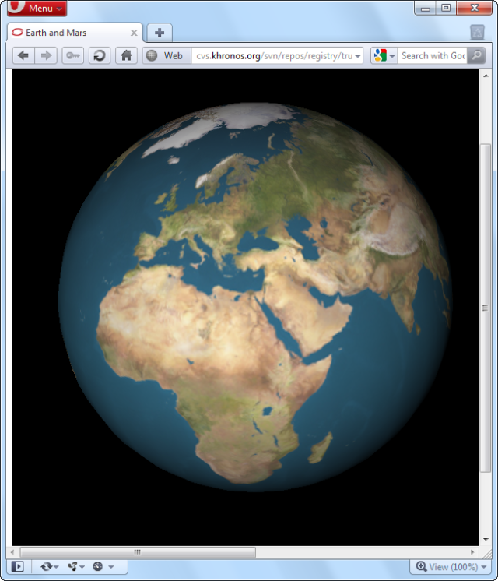Viewport: 498px width, 581px height.
Task: Click the Search with Google field
Action: point(432,55)
